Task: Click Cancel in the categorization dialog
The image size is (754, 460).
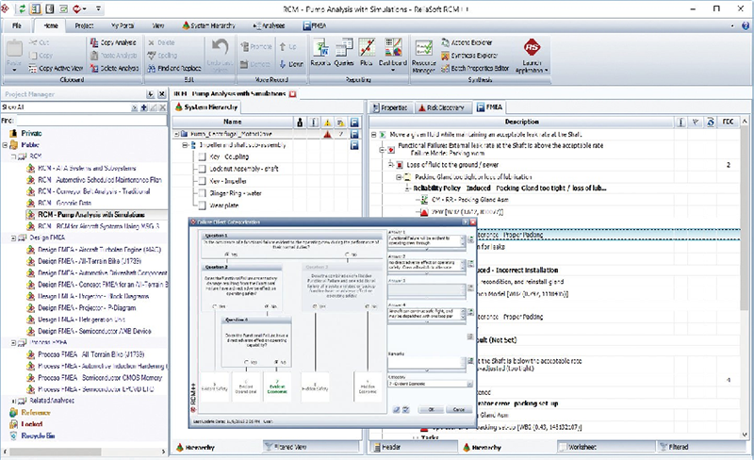Action: (x=458, y=409)
